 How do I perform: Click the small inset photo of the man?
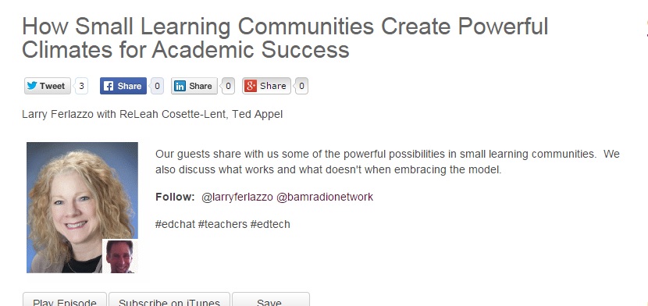point(120,255)
